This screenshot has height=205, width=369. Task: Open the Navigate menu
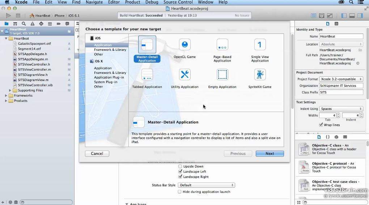94,2
